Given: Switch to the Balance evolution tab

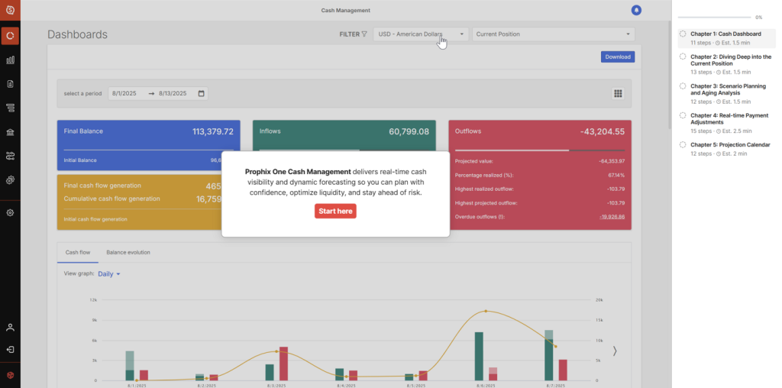Looking at the screenshot, I should click(128, 252).
